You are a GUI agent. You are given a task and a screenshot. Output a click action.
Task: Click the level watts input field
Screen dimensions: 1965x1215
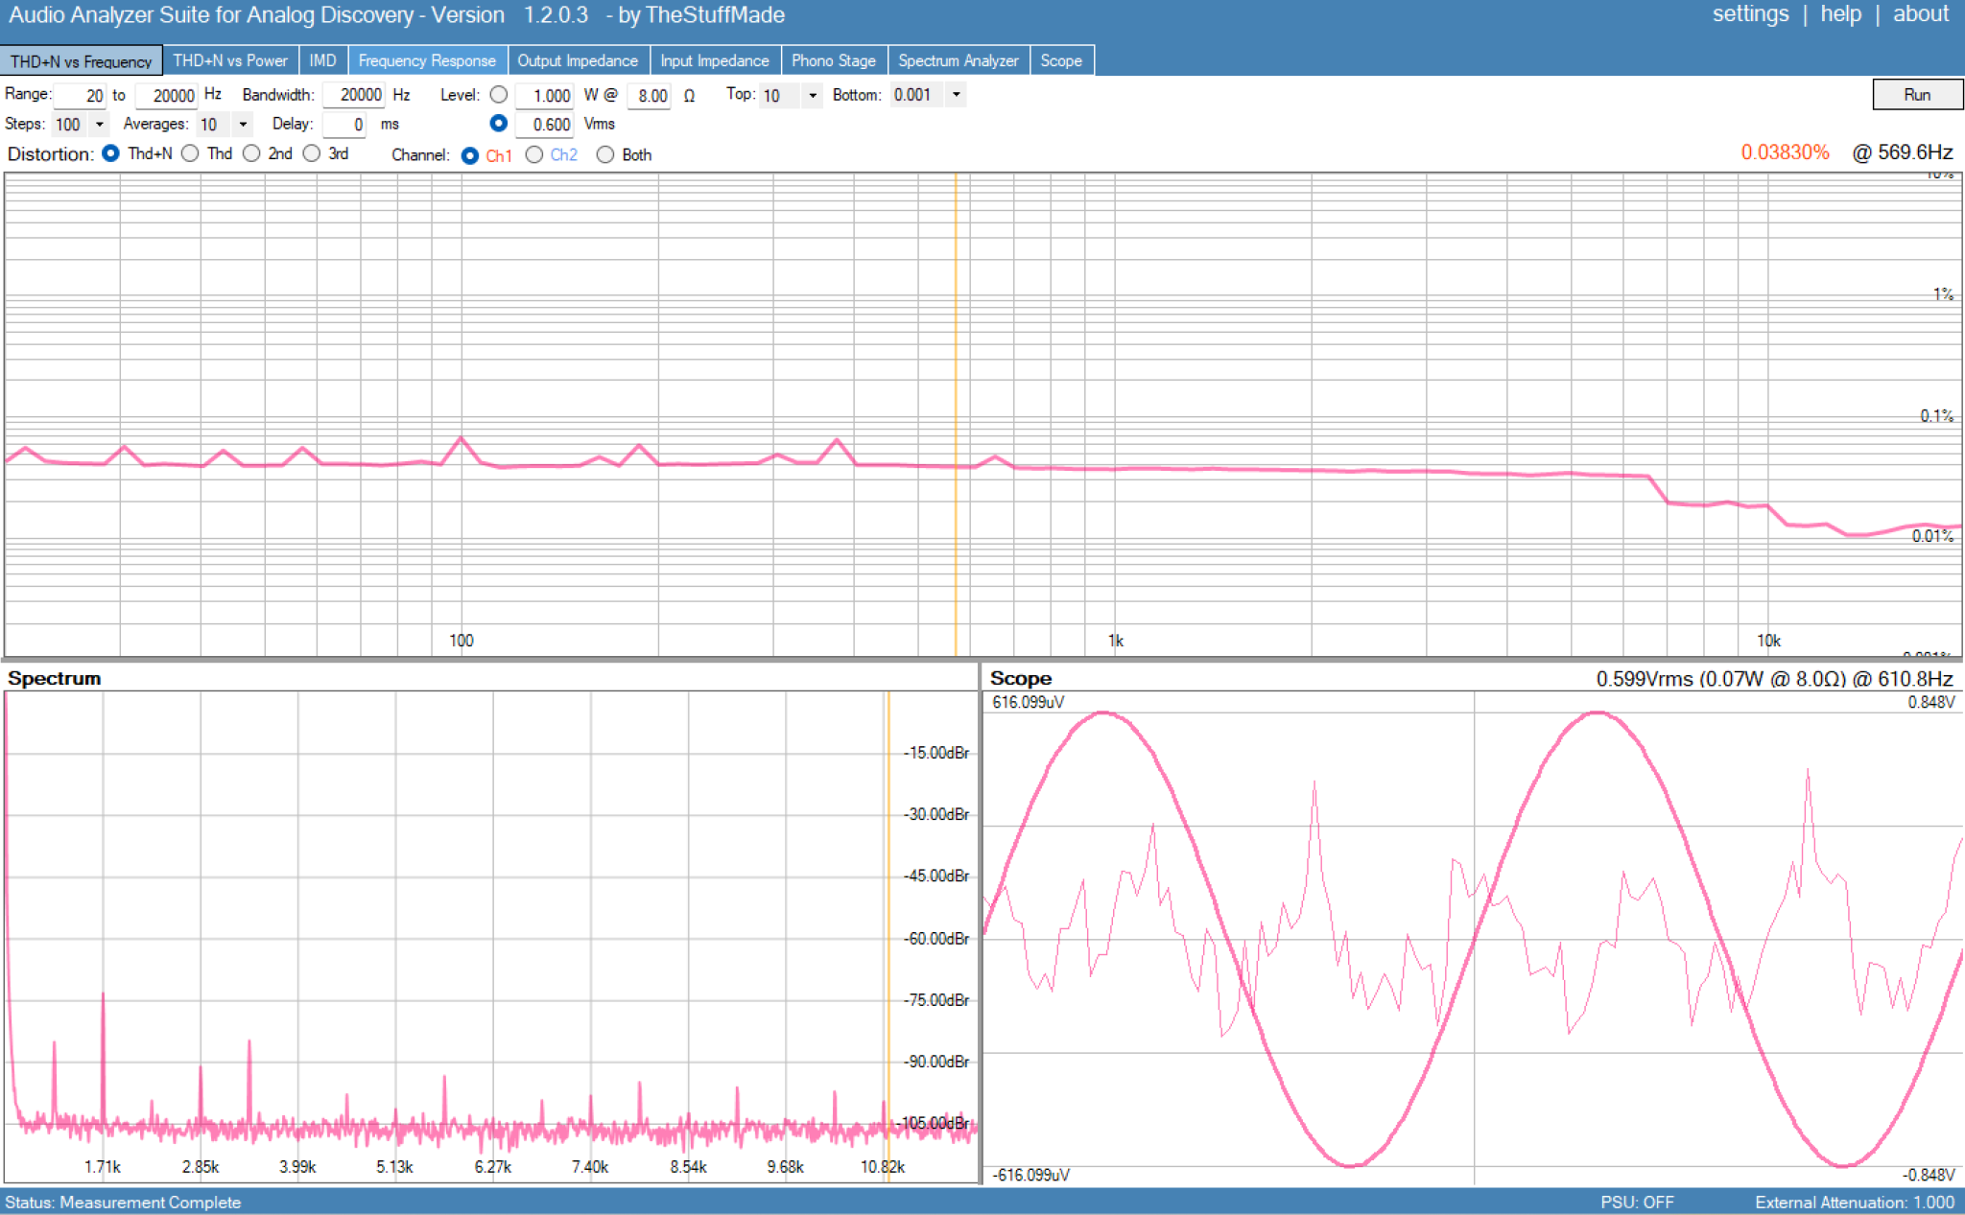click(x=545, y=96)
